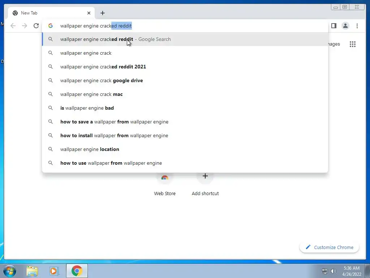This screenshot has width=370, height=278.
Task: Choose suggestion 'is wallpaper engine bad'
Action: 185,108
